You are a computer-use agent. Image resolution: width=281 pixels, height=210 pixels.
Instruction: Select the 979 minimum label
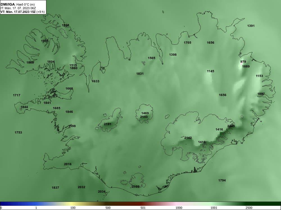pyautogui.click(x=243, y=62)
